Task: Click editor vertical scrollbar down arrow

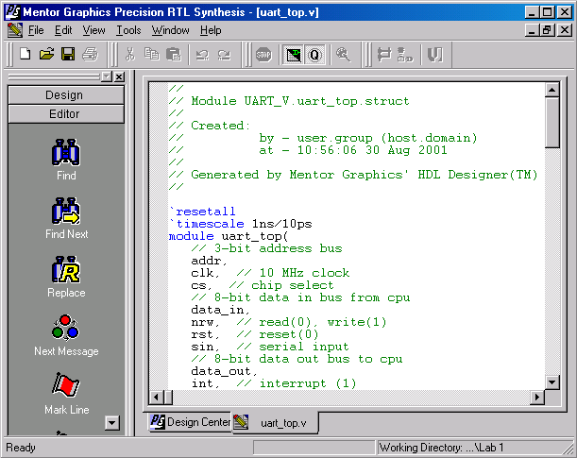Action: [553, 382]
